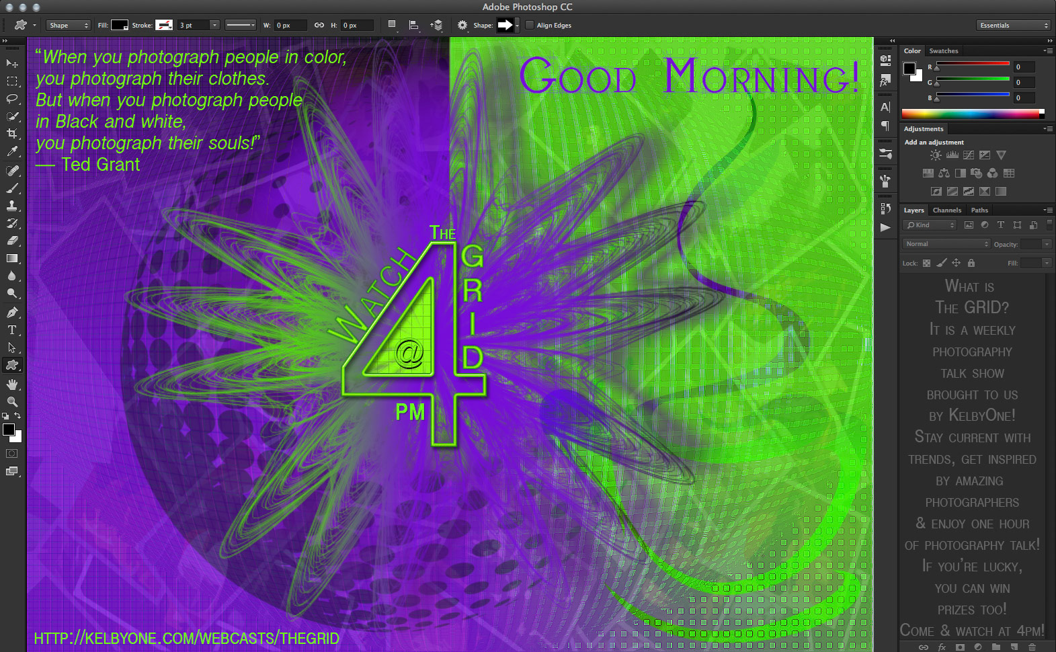
Task: Select the Custom Shape tool in toolbox
Action: click(x=12, y=365)
